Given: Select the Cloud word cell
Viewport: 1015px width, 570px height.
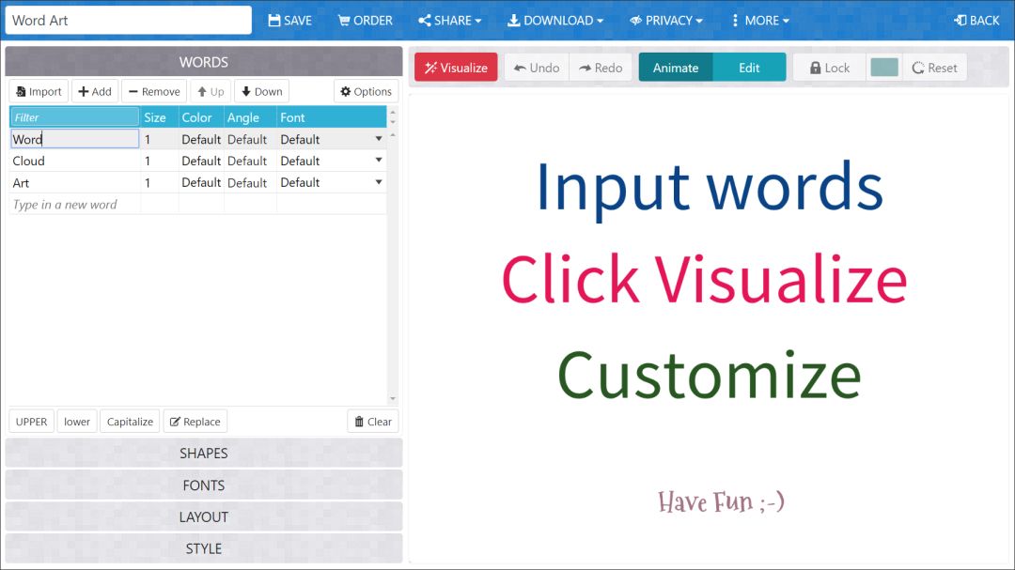Looking at the screenshot, I should coord(74,161).
